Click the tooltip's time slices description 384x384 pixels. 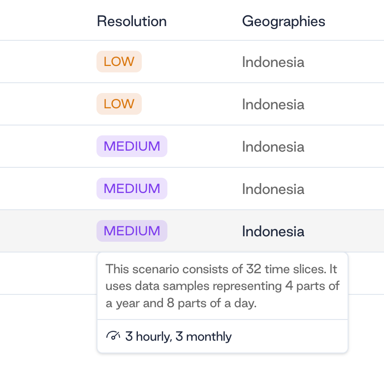223,286
